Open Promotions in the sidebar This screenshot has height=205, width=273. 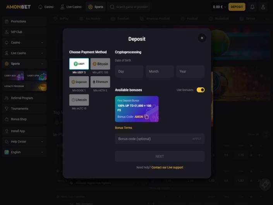point(24,21)
